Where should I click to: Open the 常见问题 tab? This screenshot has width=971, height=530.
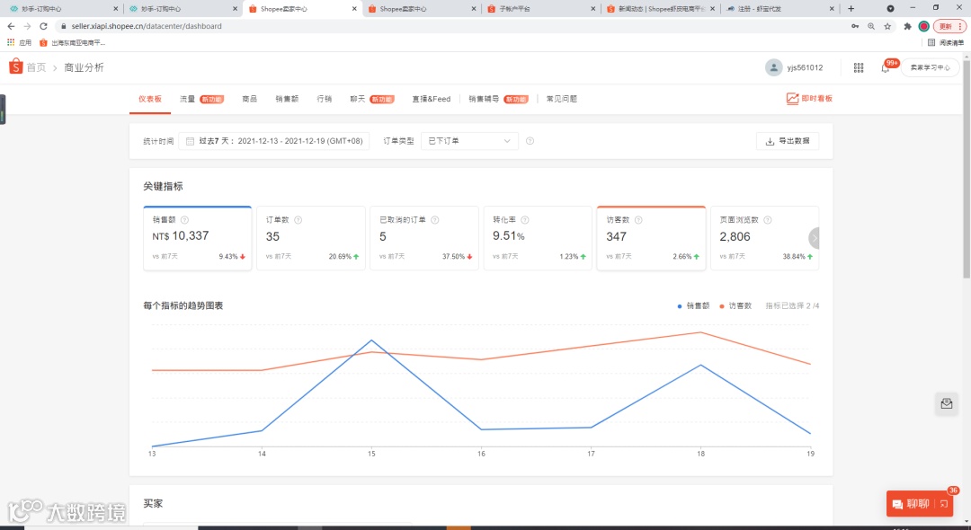click(562, 99)
